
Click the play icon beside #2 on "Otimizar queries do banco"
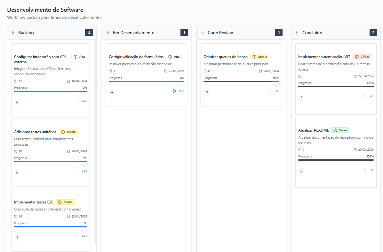click(x=271, y=91)
